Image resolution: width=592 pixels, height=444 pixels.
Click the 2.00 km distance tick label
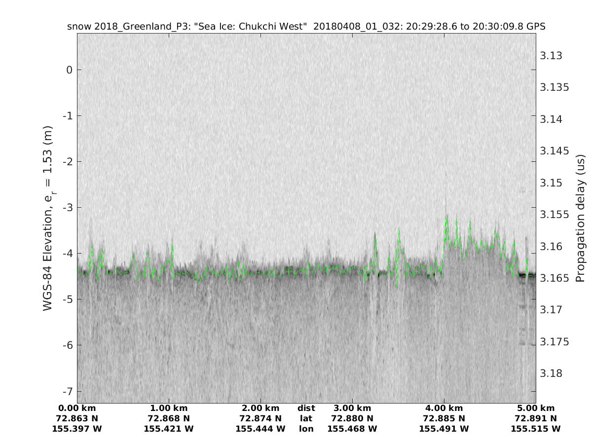click(260, 408)
